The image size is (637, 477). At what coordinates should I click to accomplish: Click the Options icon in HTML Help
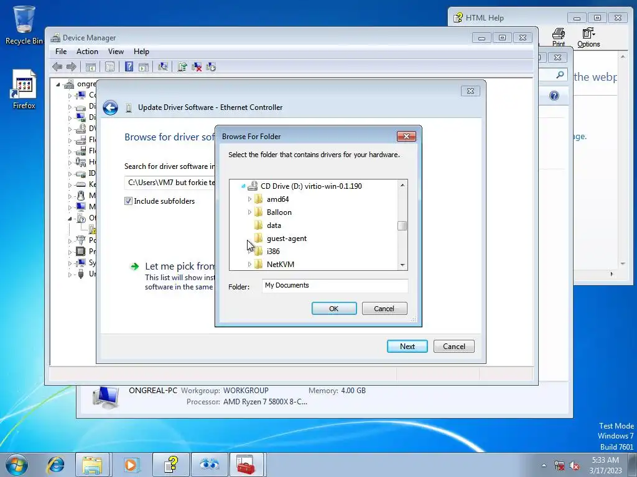(588, 37)
